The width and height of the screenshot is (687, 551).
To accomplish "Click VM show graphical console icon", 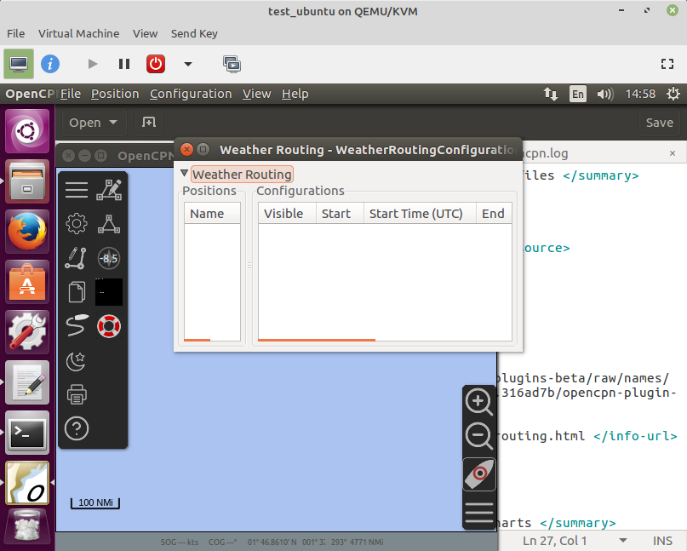I will (x=19, y=64).
